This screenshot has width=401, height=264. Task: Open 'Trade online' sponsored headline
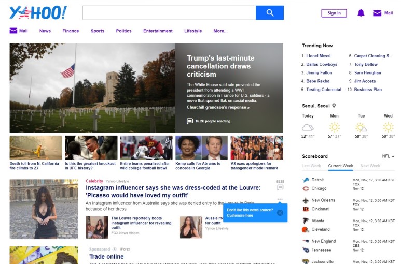tap(106, 257)
